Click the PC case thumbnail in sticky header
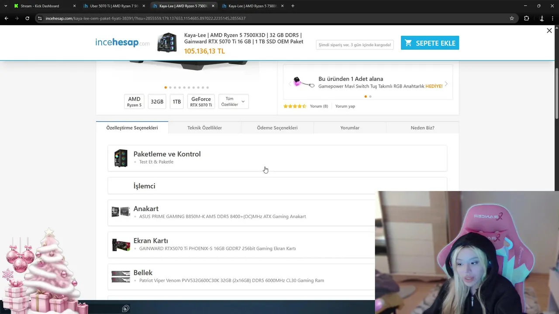559x314 pixels. click(x=167, y=42)
